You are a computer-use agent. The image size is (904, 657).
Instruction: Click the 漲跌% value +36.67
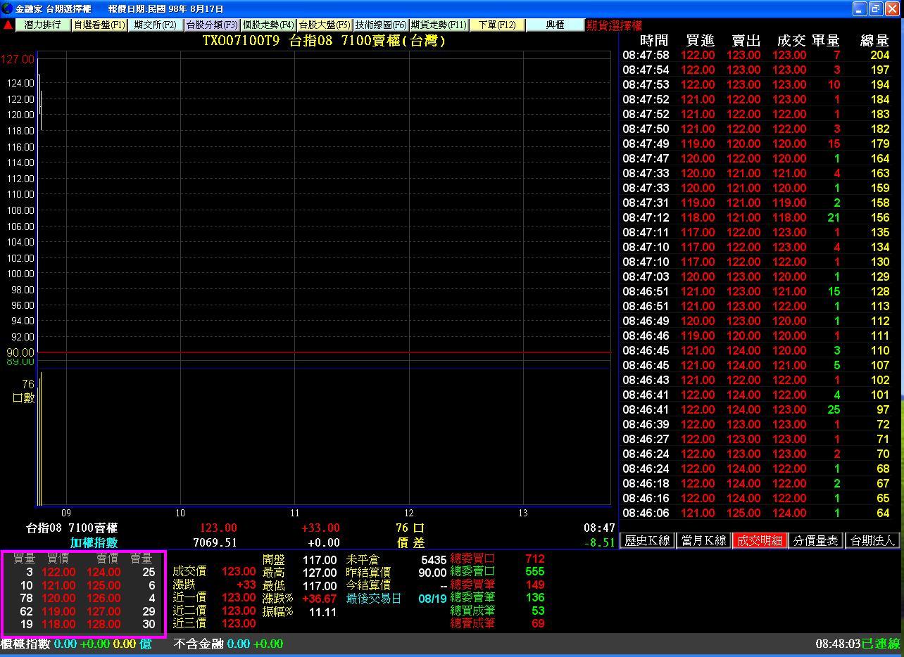[x=320, y=599]
